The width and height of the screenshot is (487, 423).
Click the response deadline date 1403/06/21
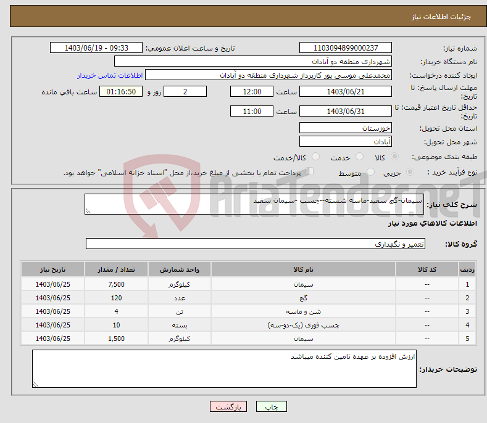346,91
